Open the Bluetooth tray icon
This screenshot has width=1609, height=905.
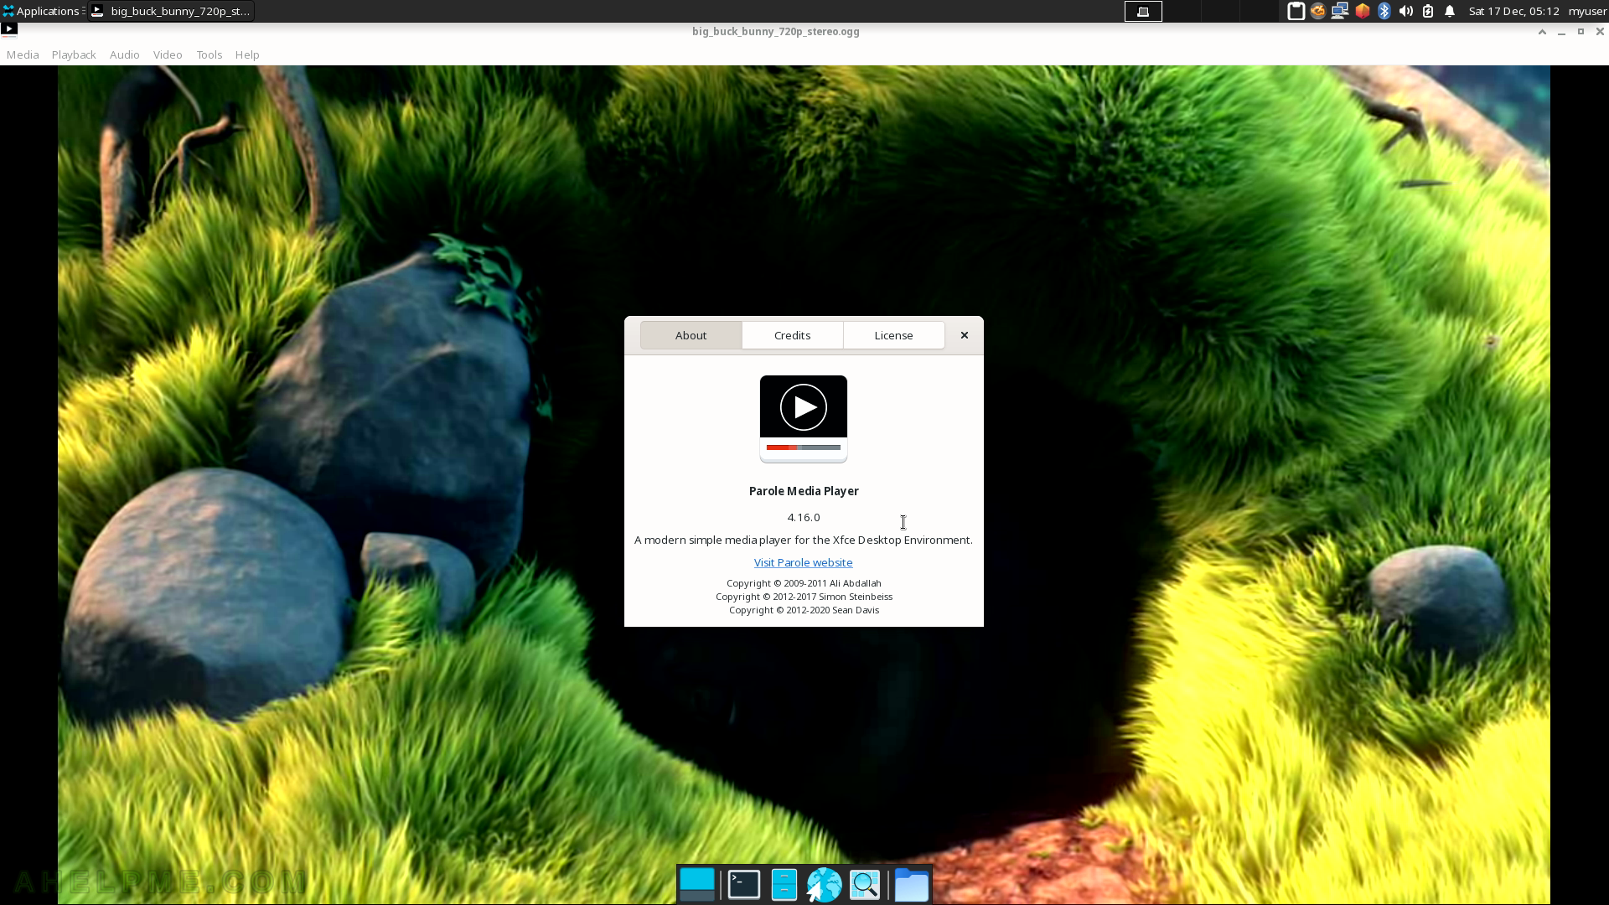1384,11
